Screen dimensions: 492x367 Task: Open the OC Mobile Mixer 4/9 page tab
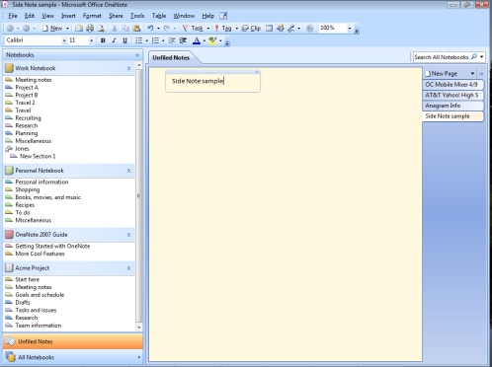click(x=453, y=85)
